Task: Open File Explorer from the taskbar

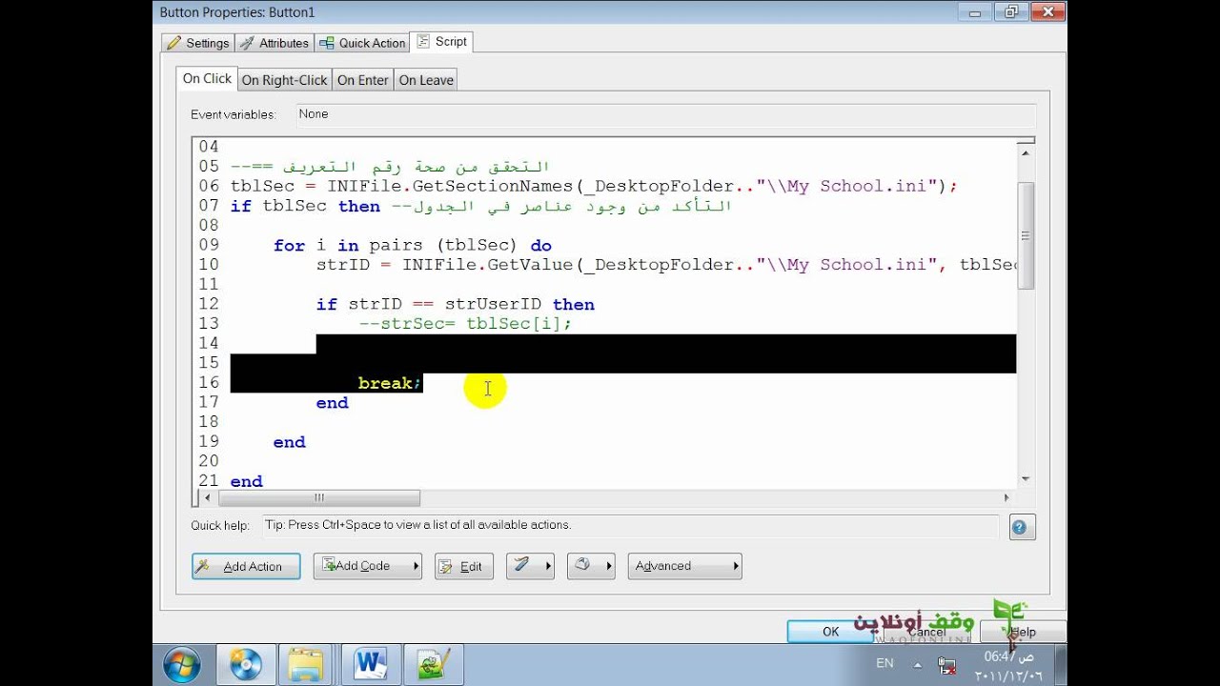Action: coord(306,664)
